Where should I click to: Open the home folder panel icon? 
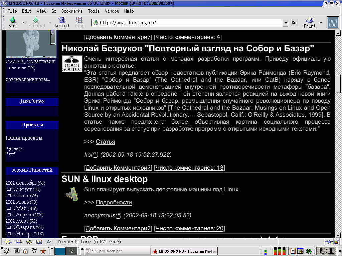[25, 251]
